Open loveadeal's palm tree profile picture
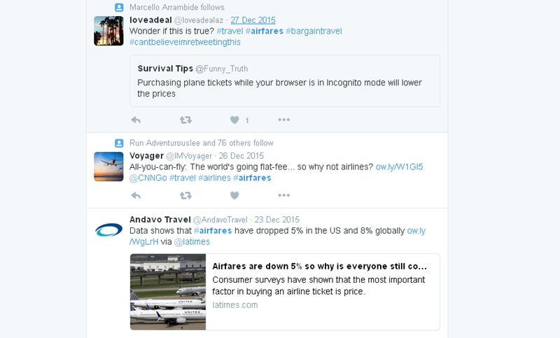Viewport: 560px width, 338px height. pyautogui.click(x=108, y=31)
